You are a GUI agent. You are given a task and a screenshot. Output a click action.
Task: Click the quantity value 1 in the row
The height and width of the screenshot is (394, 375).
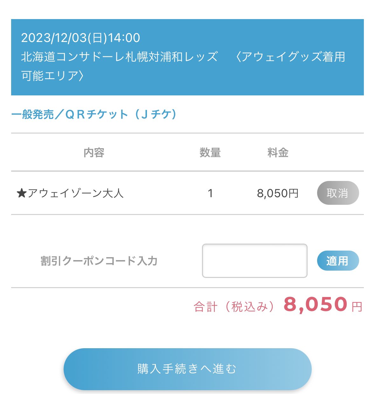[x=210, y=193]
